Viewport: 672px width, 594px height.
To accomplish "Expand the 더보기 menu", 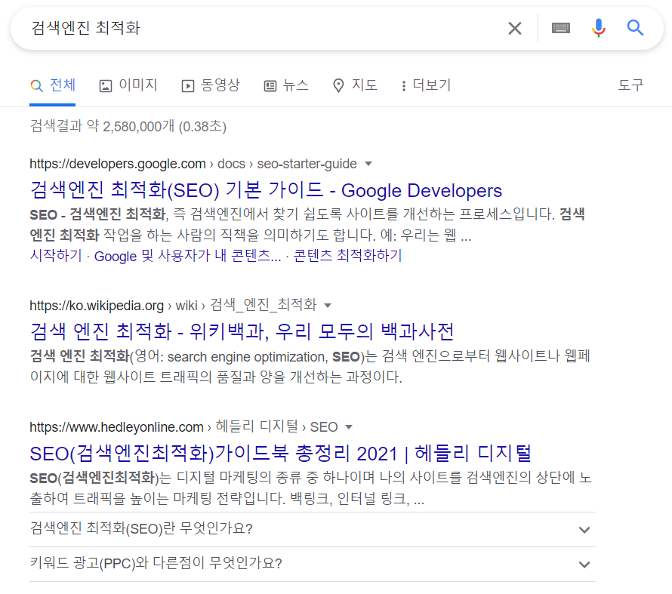I will pyautogui.click(x=426, y=85).
